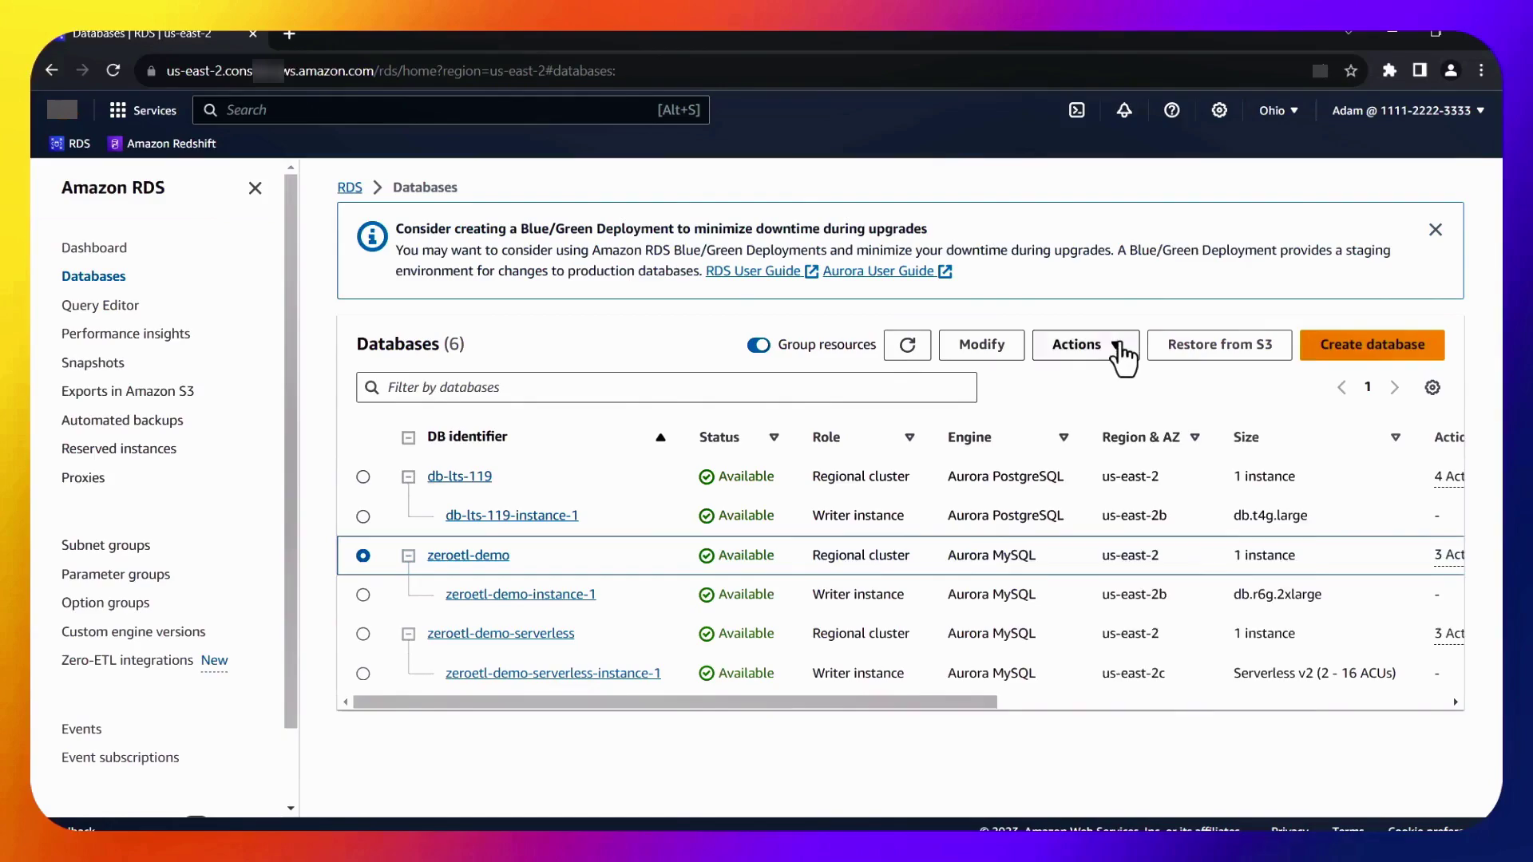Dismiss the Blue/Green Deployment info banner
This screenshot has width=1533, height=862.
coord(1435,230)
